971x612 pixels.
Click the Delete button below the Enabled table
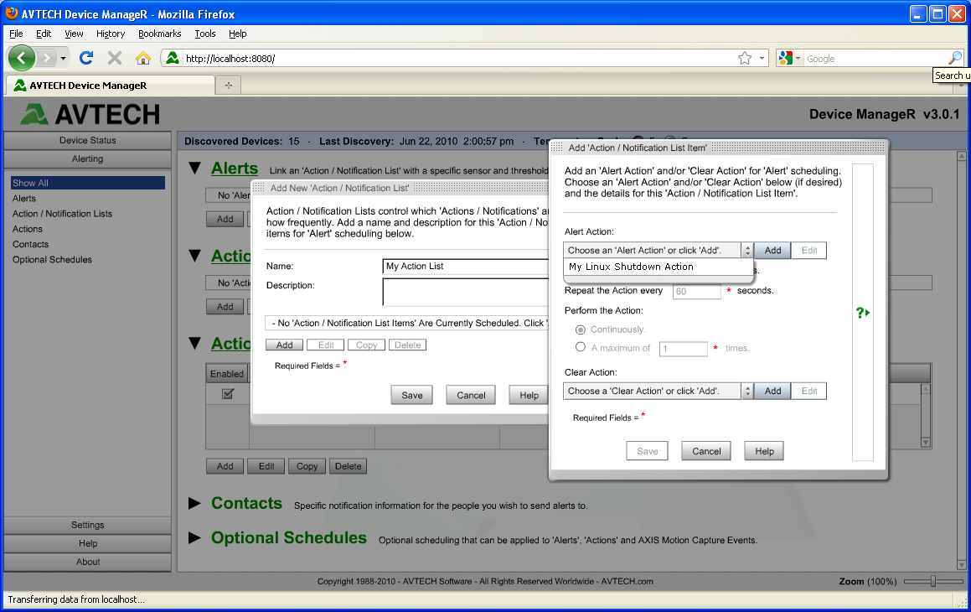348,466
